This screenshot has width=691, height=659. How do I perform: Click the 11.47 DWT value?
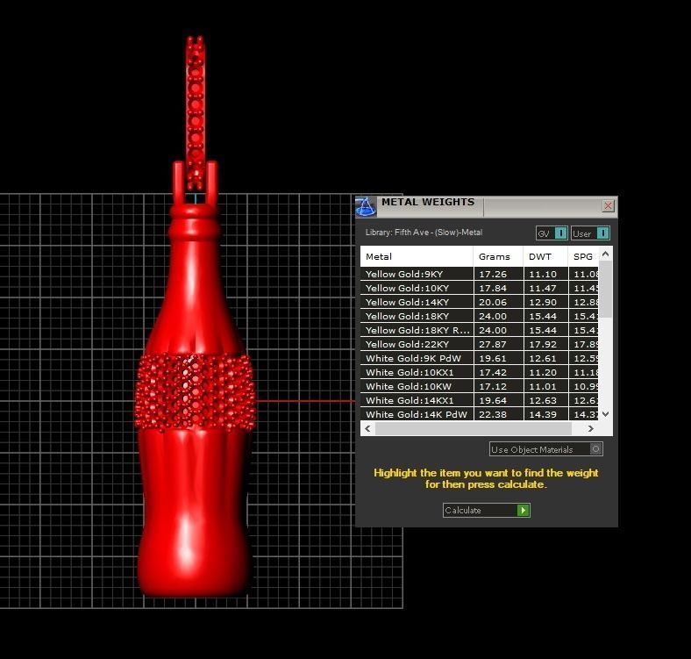pyautogui.click(x=543, y=288)
